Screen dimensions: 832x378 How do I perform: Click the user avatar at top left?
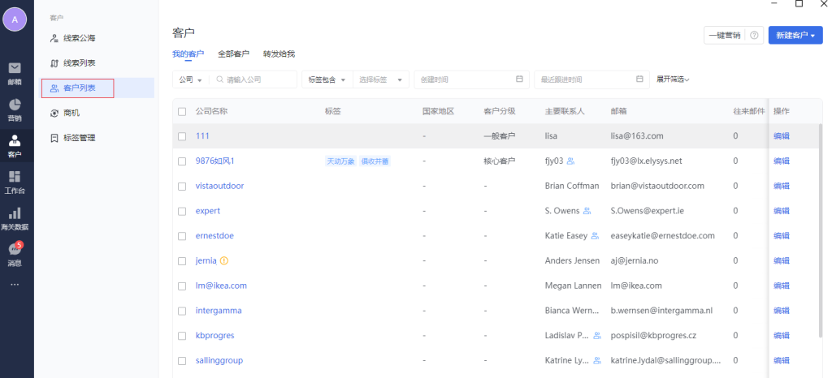[x=15, y=19]
